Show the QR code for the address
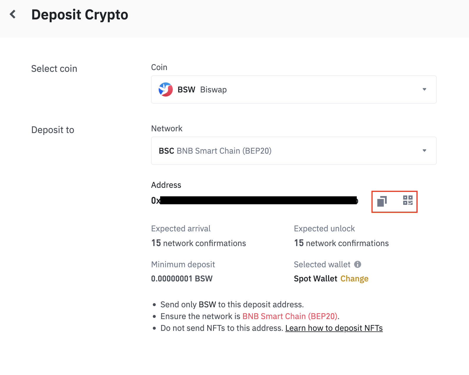Image resolution: width=469 pixels, height=375 pixels. point(408,200)
